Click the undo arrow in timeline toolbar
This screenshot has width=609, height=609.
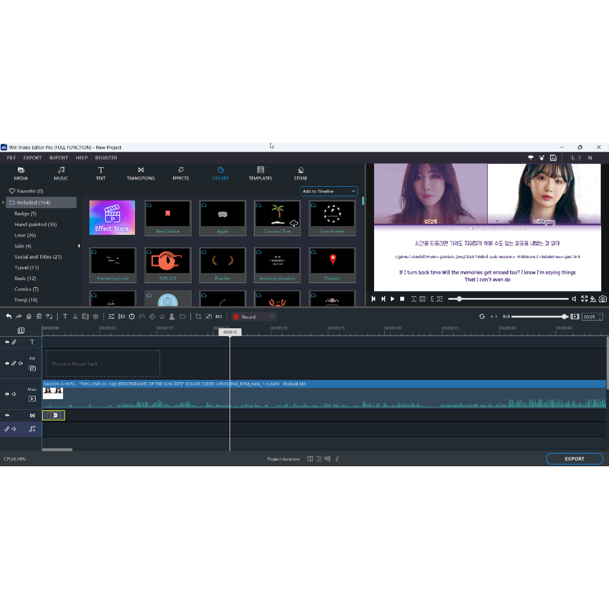[x=8, y=316]
